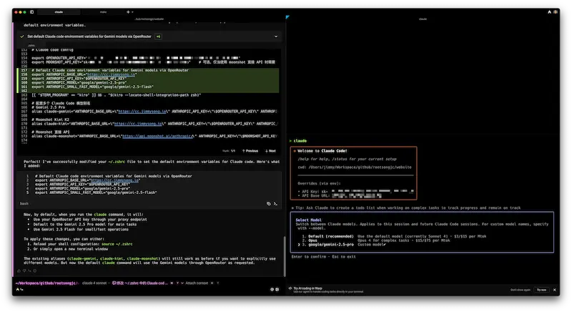Go to Next diff hunk

pyautogui.click(x=270, y=151)
